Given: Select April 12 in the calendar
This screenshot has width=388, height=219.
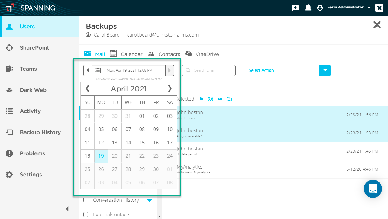Looking at the screenshot, I should (x=101, y=143).
